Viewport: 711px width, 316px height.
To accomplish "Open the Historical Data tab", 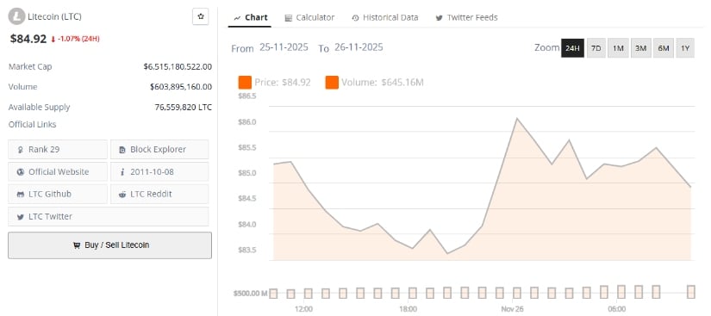I will 384,18.
